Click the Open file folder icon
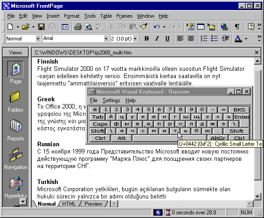This screenshot has width=264, height=218. (26, 27)
